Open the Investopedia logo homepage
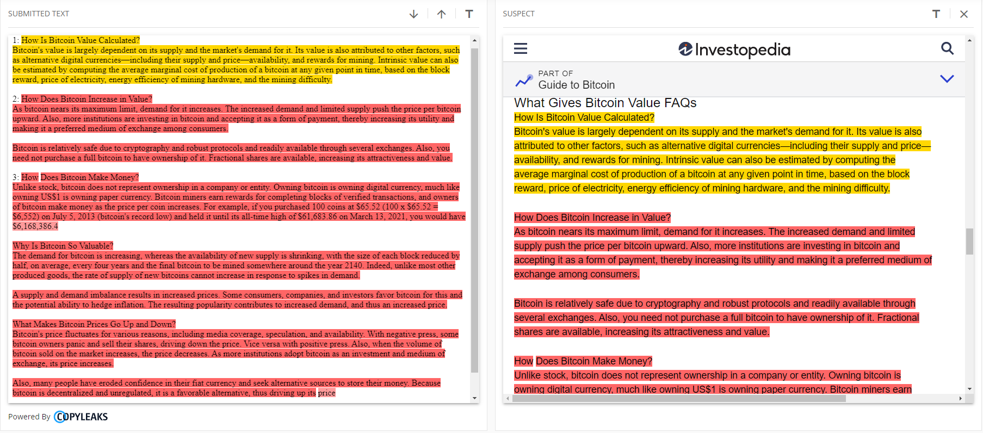This screenshot has width=983, height=433. (x=734, y=50)
